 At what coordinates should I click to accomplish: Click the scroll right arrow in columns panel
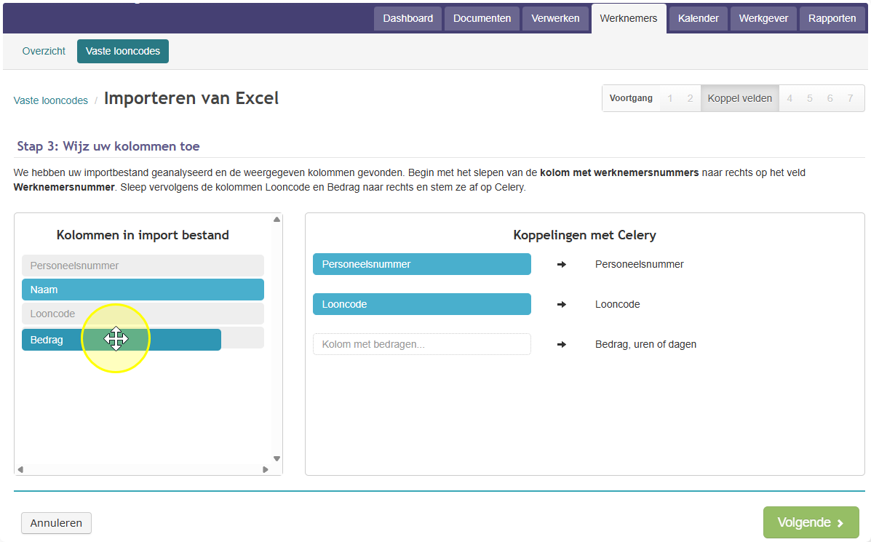tap(266, 469)
